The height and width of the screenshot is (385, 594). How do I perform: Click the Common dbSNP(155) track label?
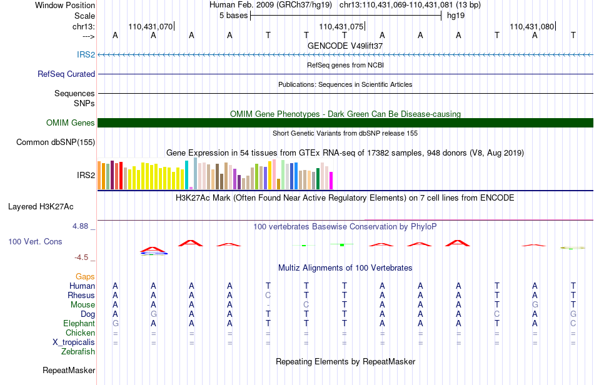pyautogui.click(x=55, y=142)
